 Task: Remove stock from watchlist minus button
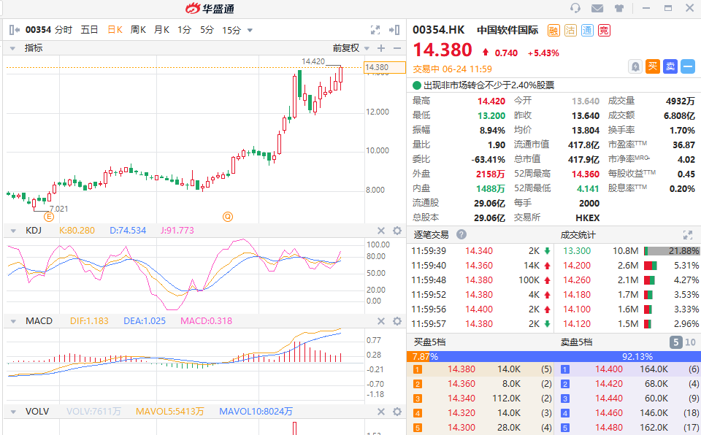coord(687,66)
